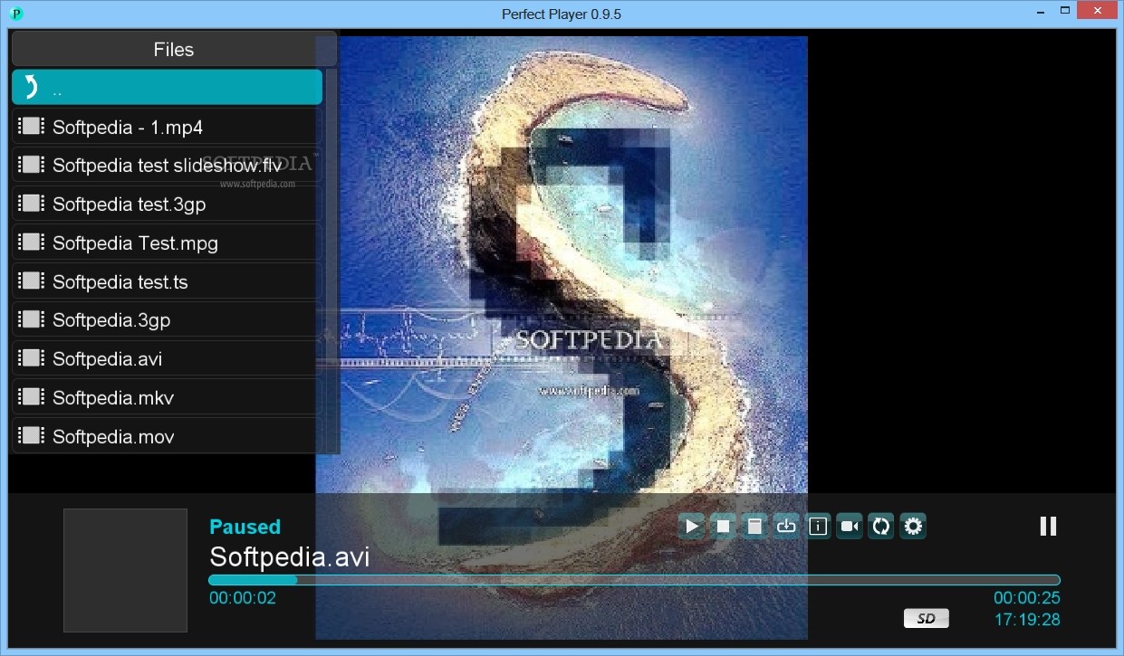Click the Files list scrollbar
Viewport: 1124px width, 656px height.
(331, 261)
